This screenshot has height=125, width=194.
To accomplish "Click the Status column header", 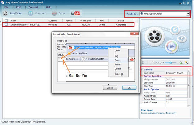I will pos(121,20).
